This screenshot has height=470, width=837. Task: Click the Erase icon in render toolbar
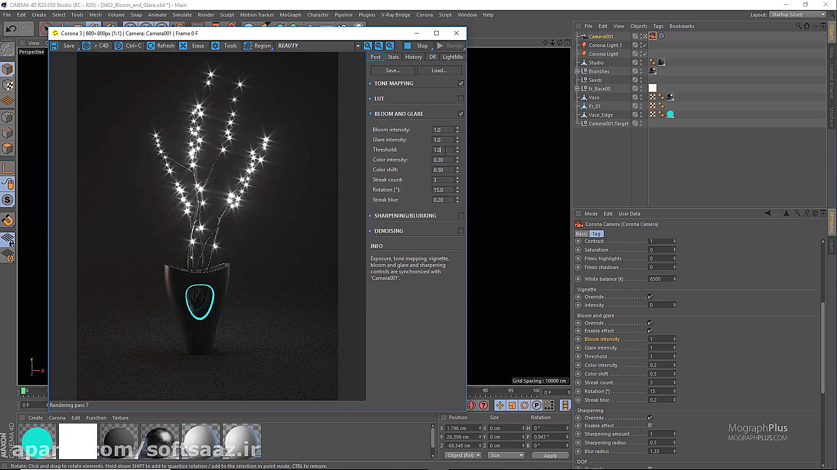(184, 46)
